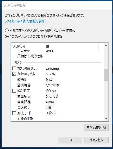Viewport: 113px width, 149px height.
Task: Uncheck the カメラのモデル checkbox
Action: click(x=14, y=74)
